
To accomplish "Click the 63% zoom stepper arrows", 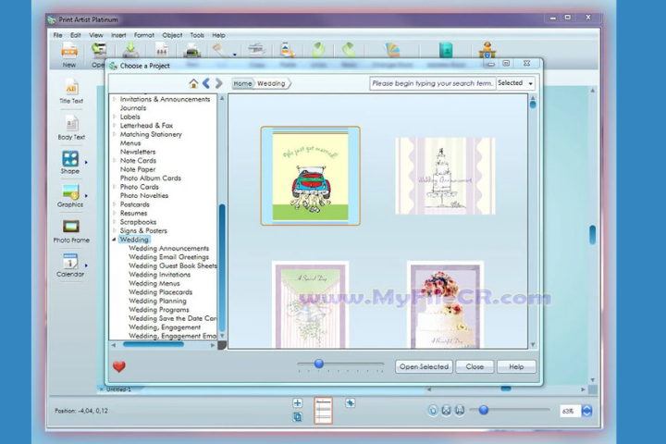I will (586, 411).
